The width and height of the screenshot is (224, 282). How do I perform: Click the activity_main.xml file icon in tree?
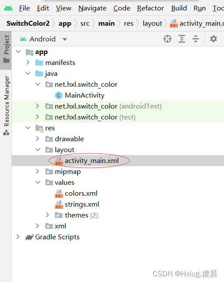(x=59, y=161)
